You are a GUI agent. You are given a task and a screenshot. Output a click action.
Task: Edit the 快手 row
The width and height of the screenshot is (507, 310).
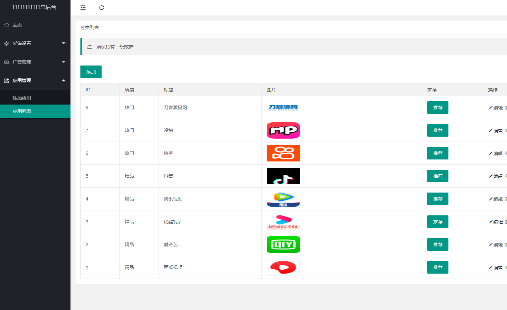496,154
